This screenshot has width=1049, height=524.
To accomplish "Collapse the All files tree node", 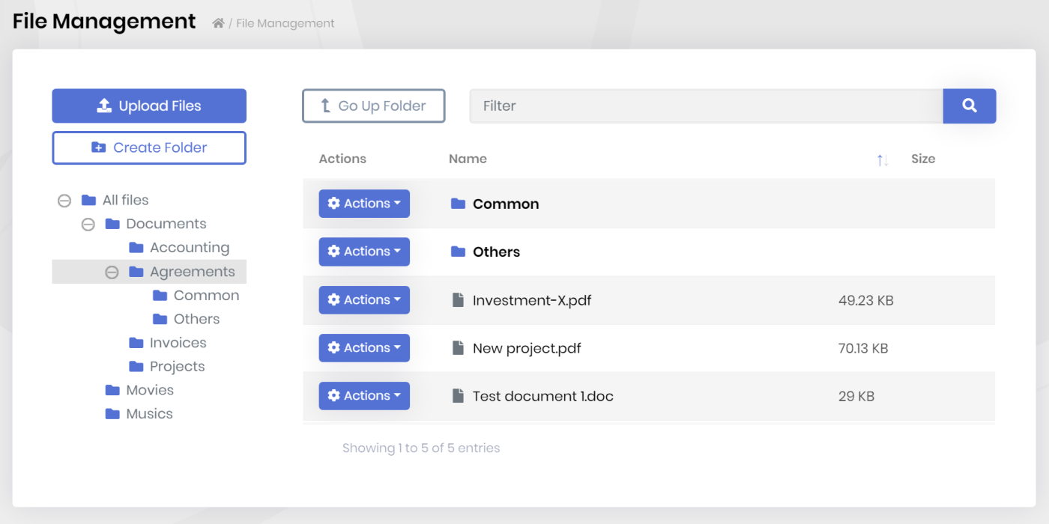I will tap(64, 200).
